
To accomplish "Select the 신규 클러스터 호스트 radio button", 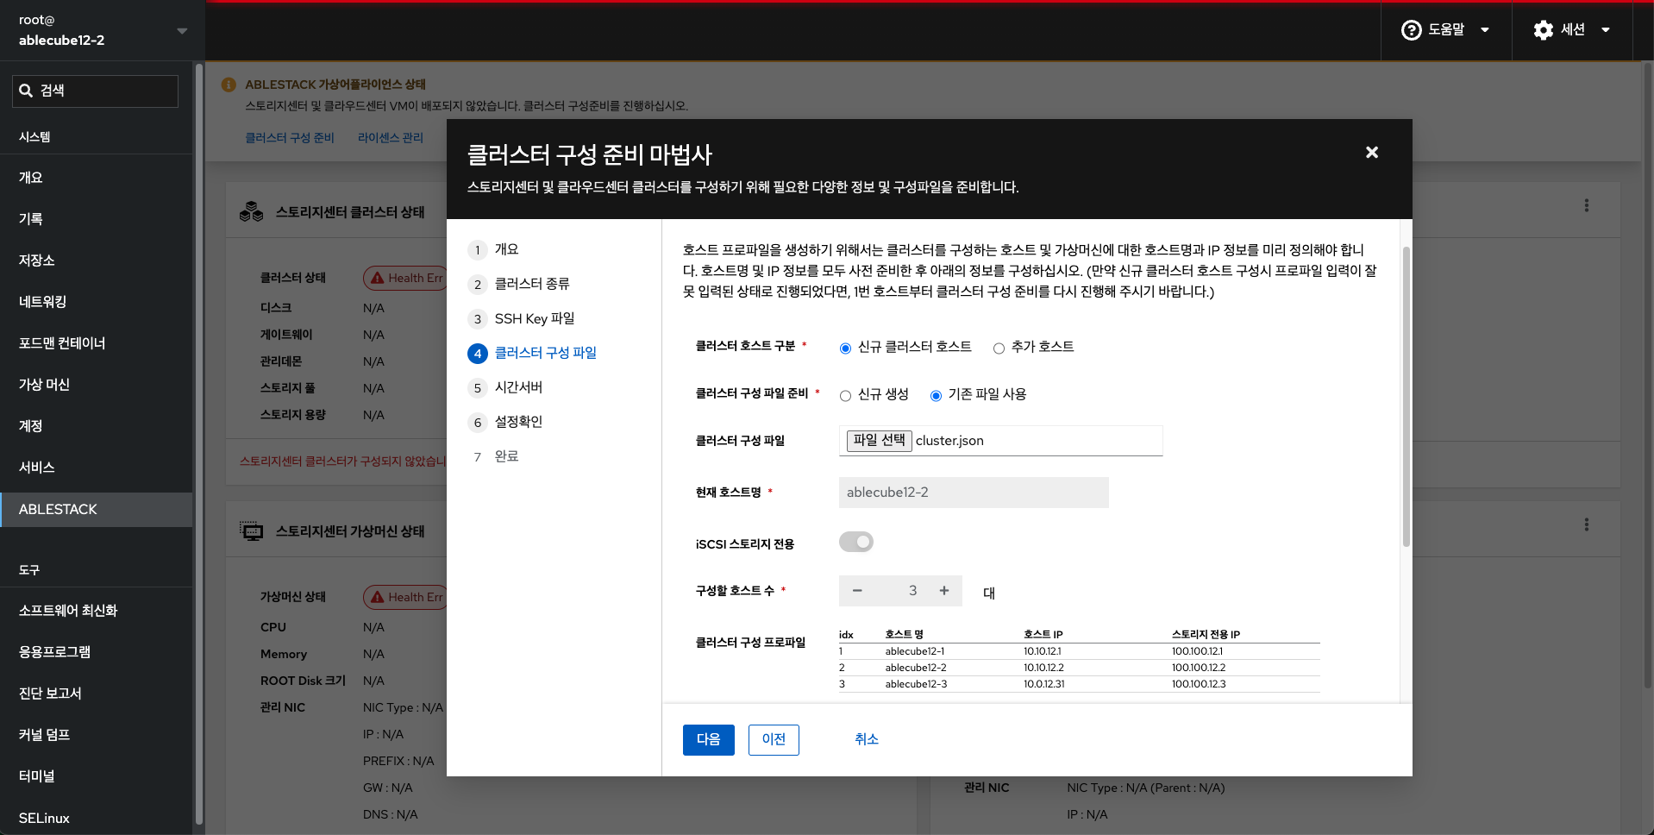I will coord(845,348).
